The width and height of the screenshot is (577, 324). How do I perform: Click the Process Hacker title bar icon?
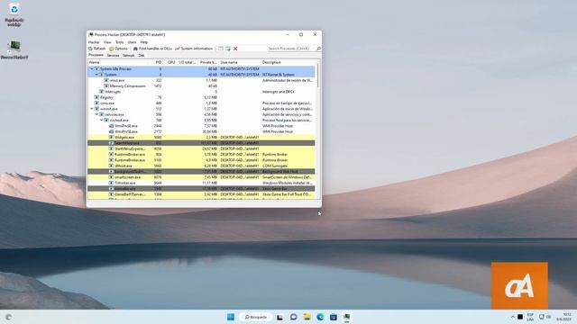91,34
